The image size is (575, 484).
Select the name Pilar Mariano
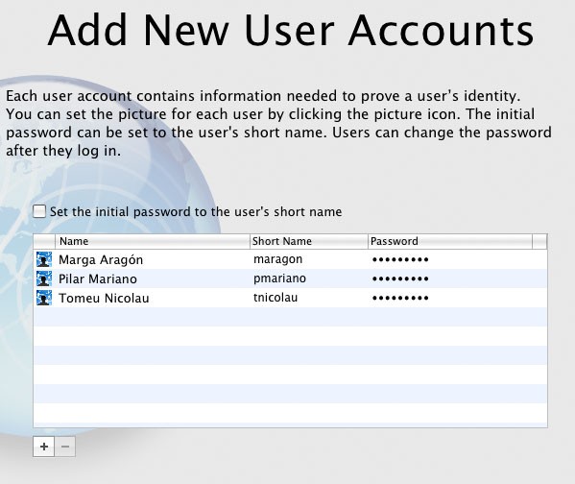click(98, 278)
